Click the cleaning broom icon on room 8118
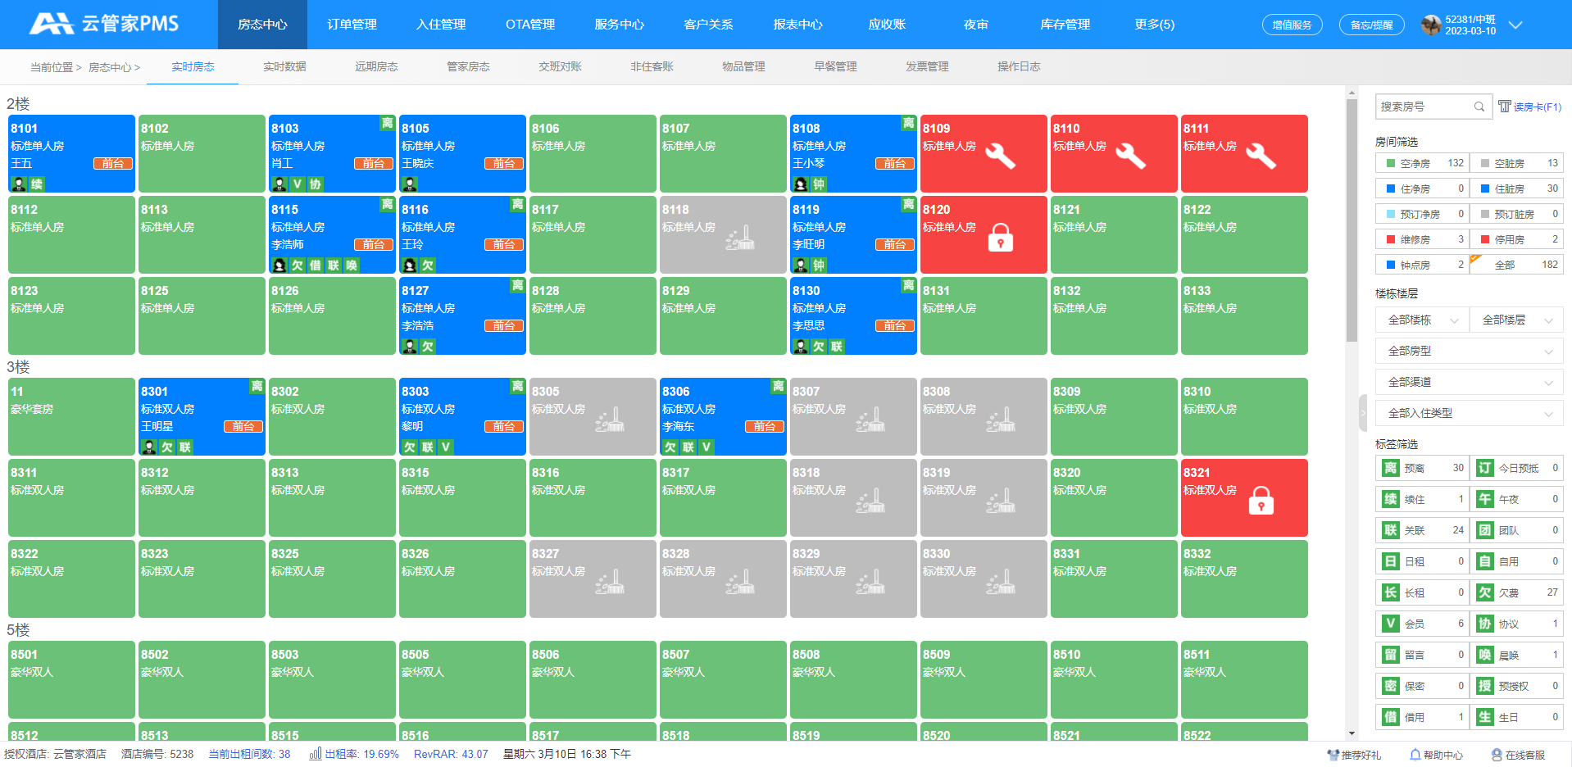 [x=740, y=238]
